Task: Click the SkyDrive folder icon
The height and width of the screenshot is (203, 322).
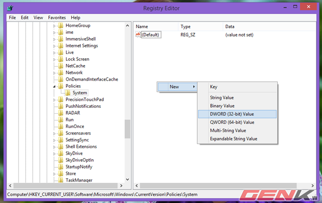Action: (60, 153)
